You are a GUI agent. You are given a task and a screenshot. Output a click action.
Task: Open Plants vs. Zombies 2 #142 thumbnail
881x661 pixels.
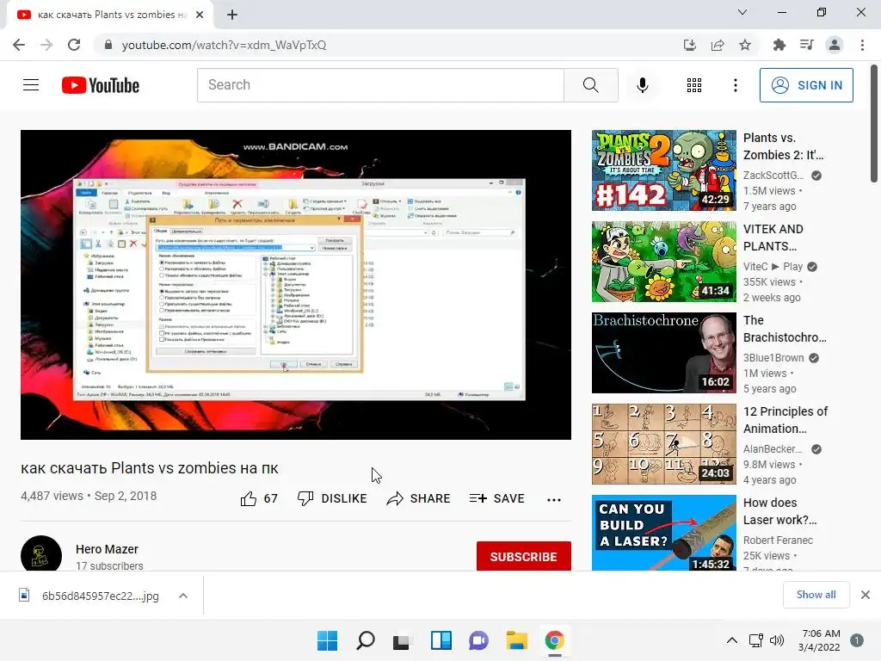[663, 170]
